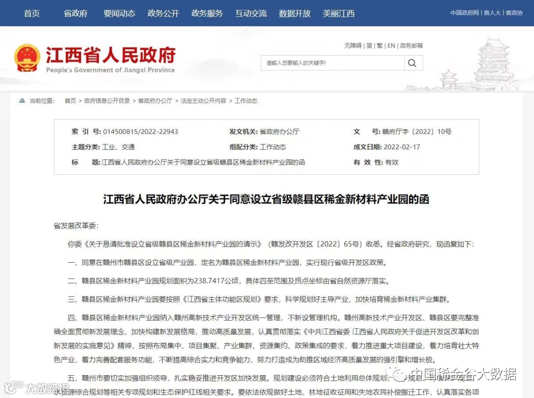
Task: Open the 要闻动态 navigation tab
Action: pyautogui.click(x=120, y=13)
